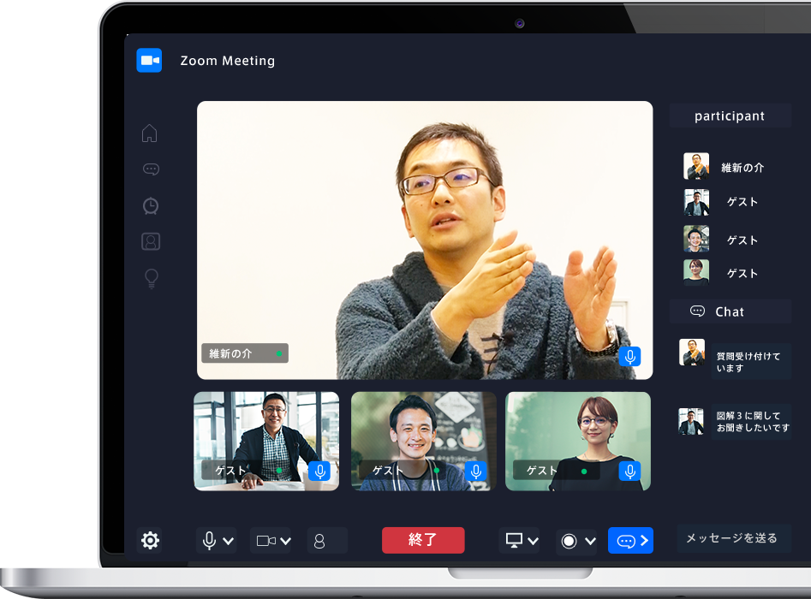Expand the microphone options arrow in the toolbar

point(229,541)
